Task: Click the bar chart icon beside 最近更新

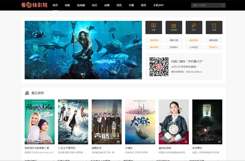Action: tap(27, 93)
